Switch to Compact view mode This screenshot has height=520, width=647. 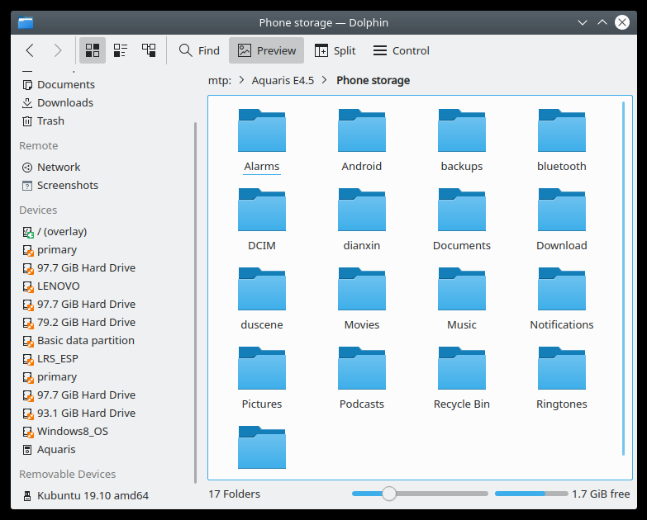click(121, 50)
